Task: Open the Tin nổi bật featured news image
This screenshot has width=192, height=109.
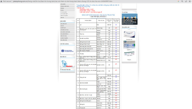Action: pos(129,19)
